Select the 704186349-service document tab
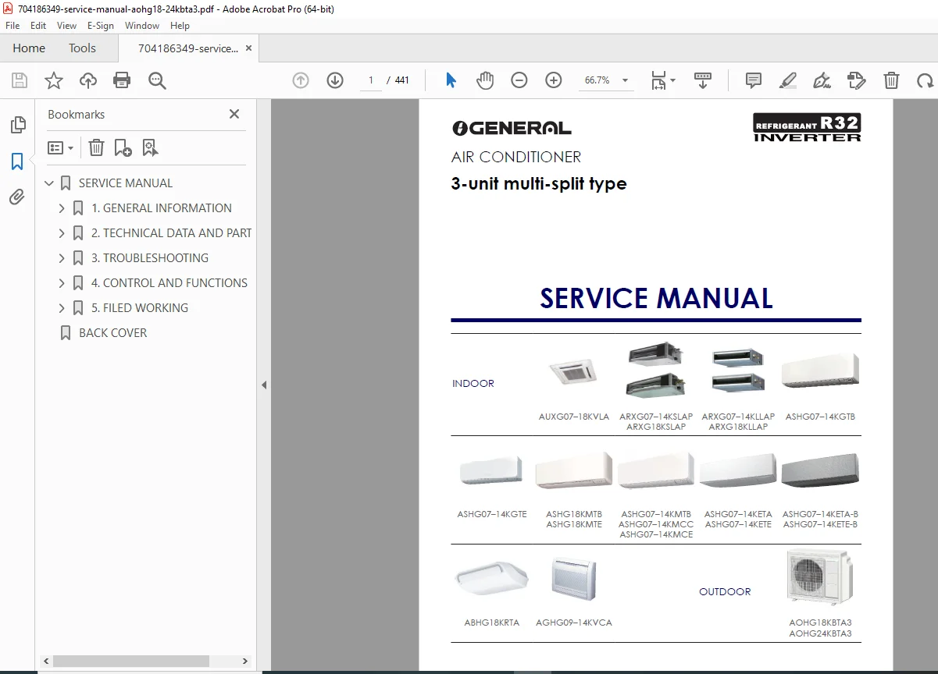This screenshot has height=674, width=938. click(x=188, y=48)
